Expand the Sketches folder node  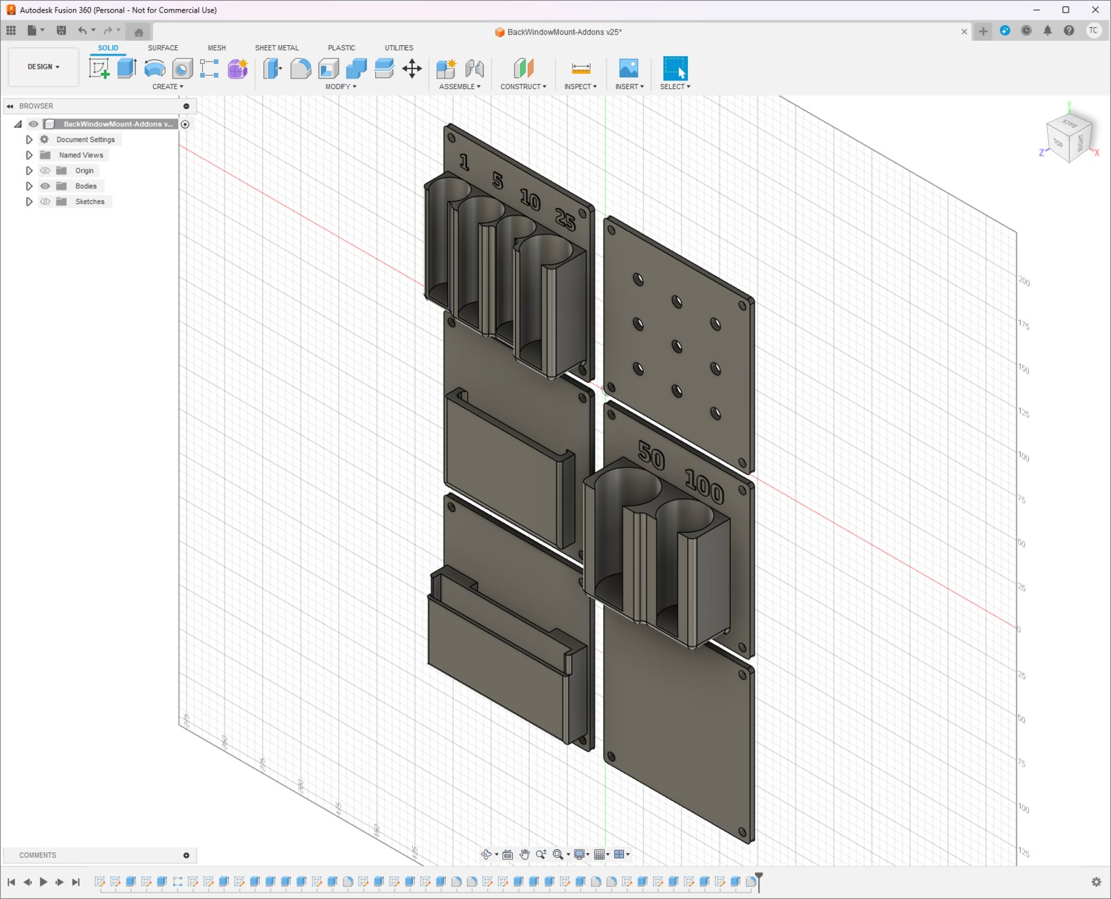pos(29,201)
